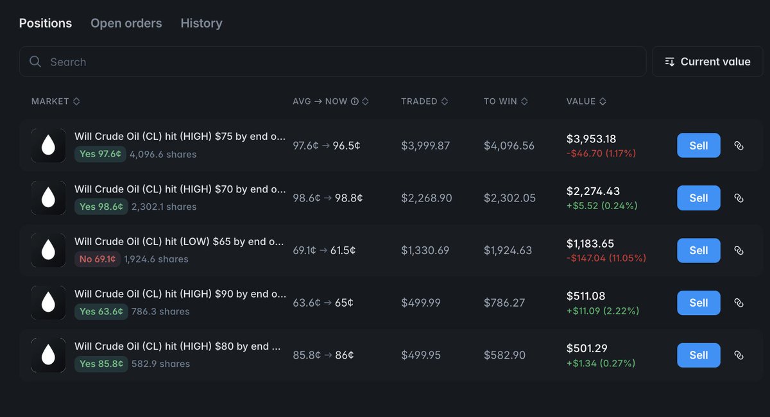Click the Yes 98.6¢ badge
The width and height of the screenshot is (770, 417).
point(100,207)
